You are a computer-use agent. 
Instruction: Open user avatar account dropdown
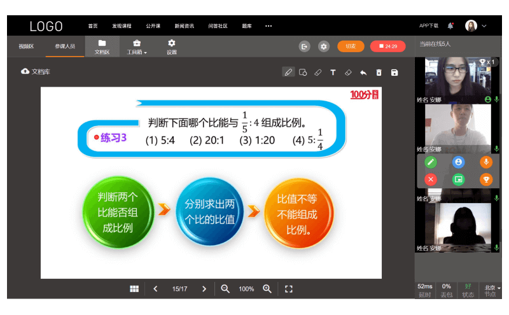click(476, 26)
